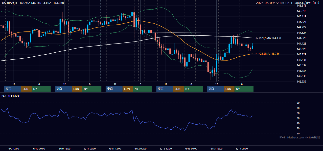Screen dimensions: 323x151
Task: Select the 6/13 12:00 date label
Action: 217,148
